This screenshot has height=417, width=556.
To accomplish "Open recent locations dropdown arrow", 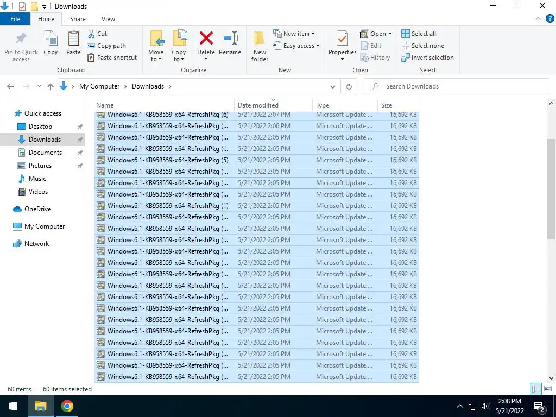I will (x=39, y=86).
